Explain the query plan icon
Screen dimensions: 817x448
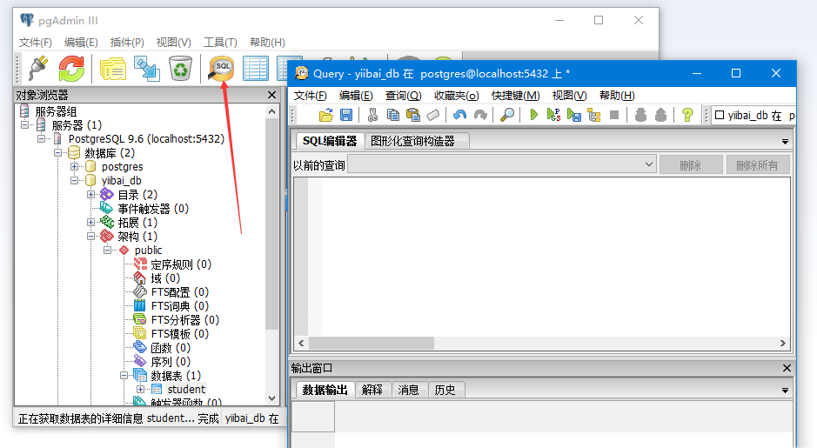coord(594,115)
